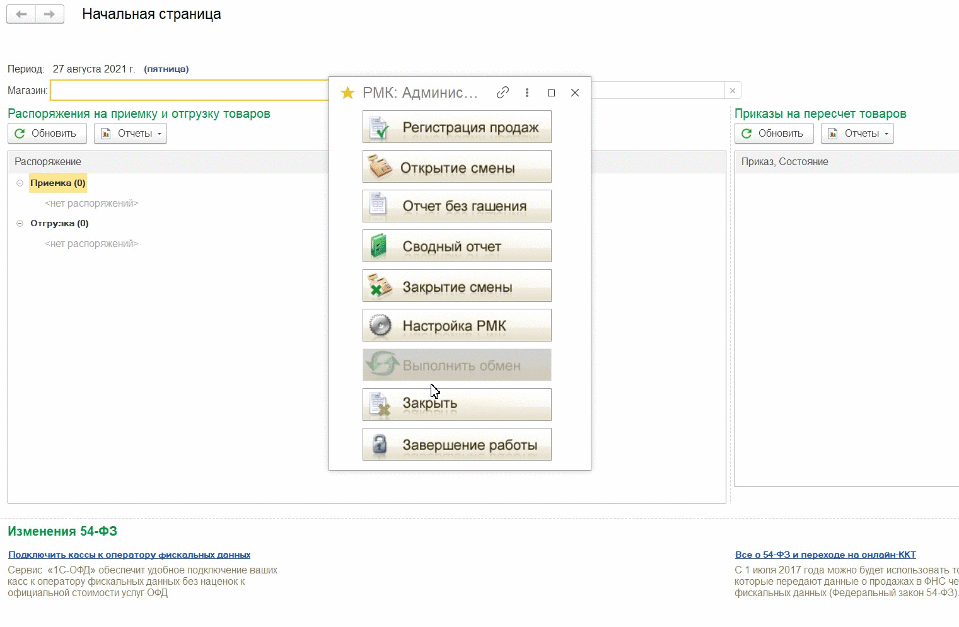Screen dimensions: 959x627
Task: Add РМК dialog to favorites with star
Action: pyautogui.click(x=347, y=93)
